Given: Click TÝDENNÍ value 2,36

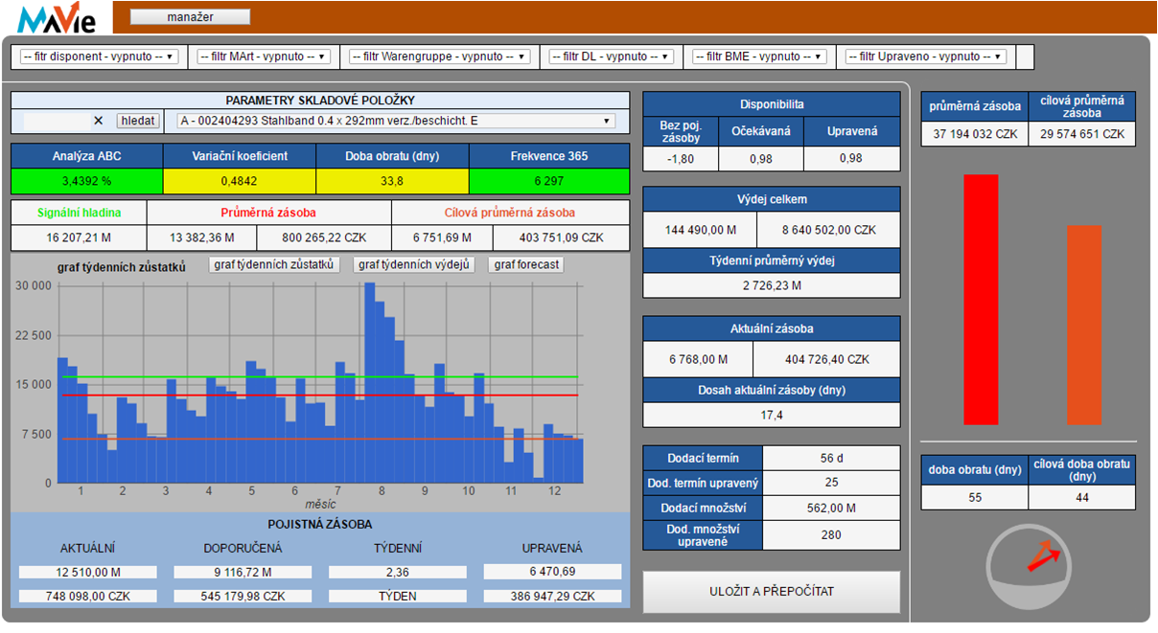Looking at the screenshot, I should (x=397, y=573).
